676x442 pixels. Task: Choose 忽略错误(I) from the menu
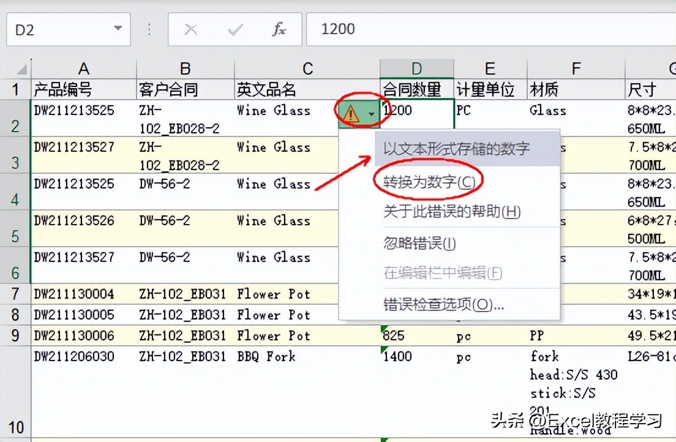[419, 244]
